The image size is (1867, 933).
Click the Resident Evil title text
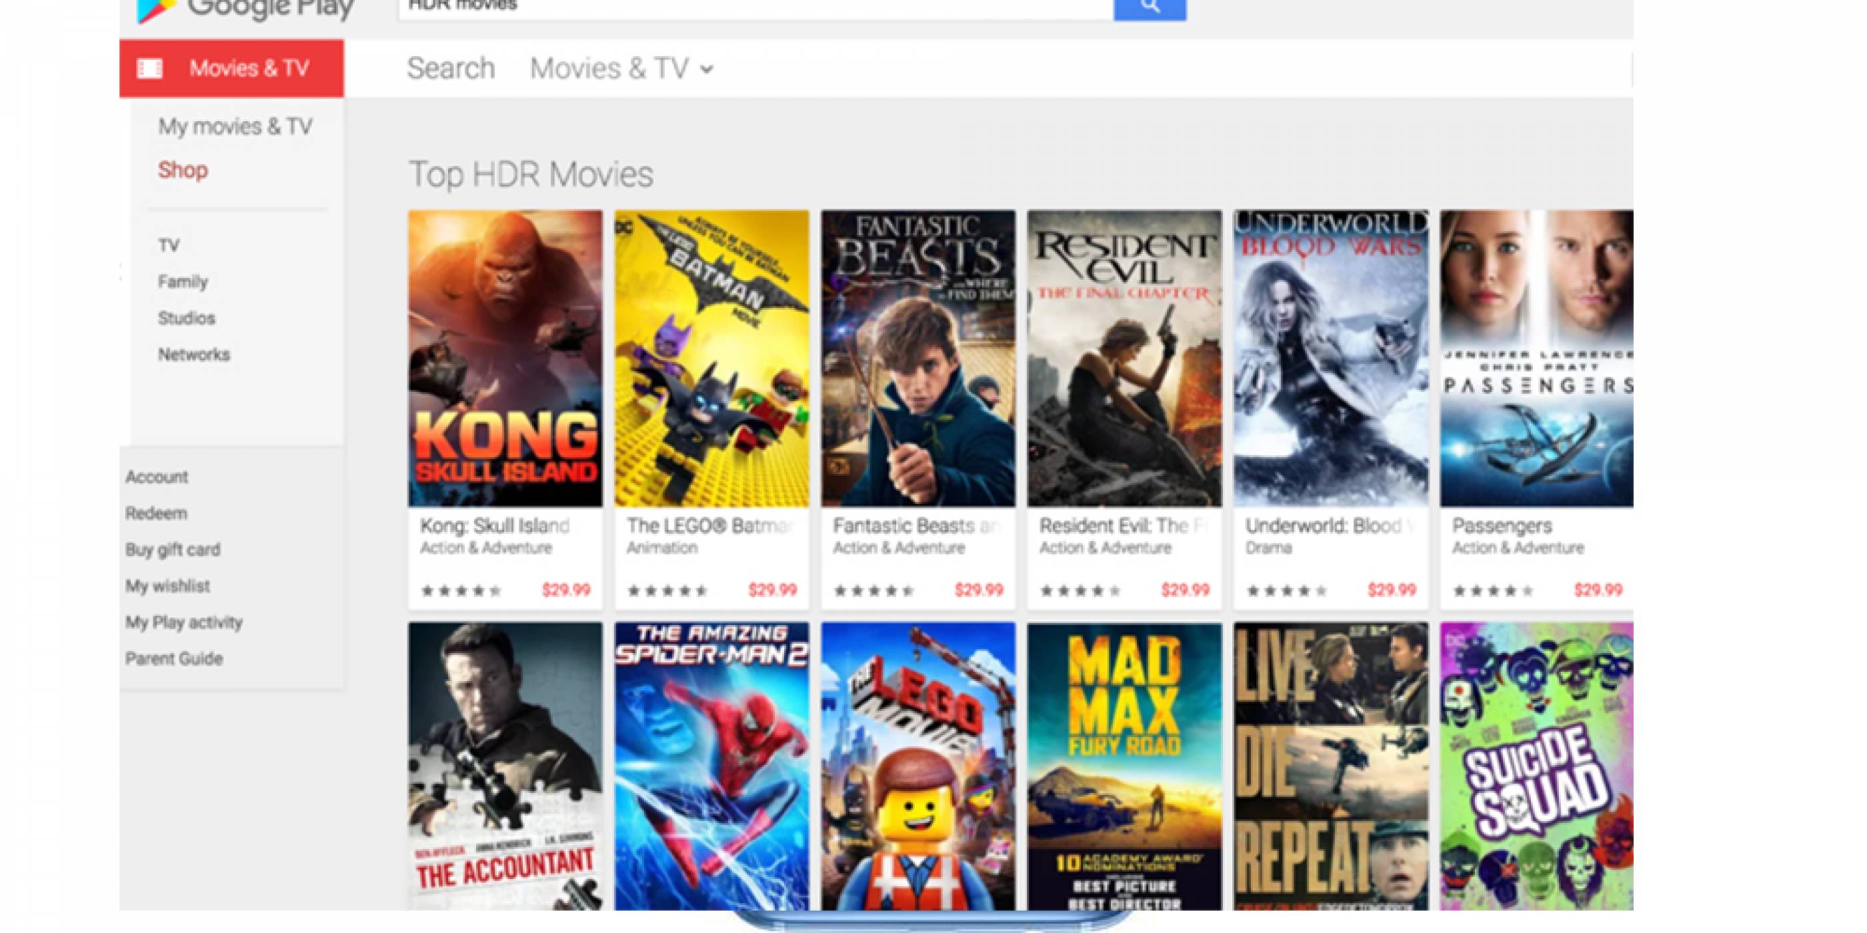point(1124,525)
